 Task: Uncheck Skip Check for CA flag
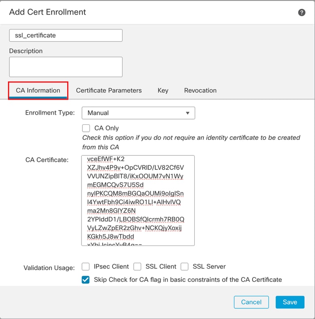click(86, 280)
